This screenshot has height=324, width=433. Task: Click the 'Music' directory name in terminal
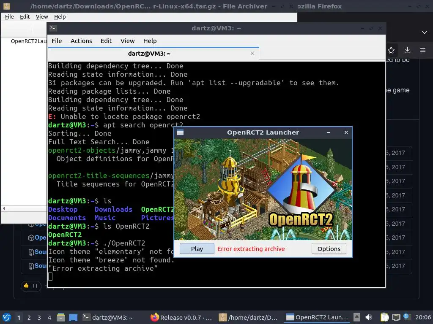pos(105,218)
